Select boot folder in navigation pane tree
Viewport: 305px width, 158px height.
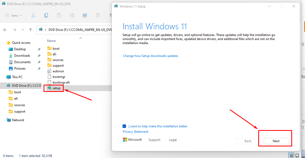point(17,92)
